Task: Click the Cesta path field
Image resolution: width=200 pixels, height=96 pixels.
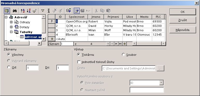Action: [x=129, y=68]
